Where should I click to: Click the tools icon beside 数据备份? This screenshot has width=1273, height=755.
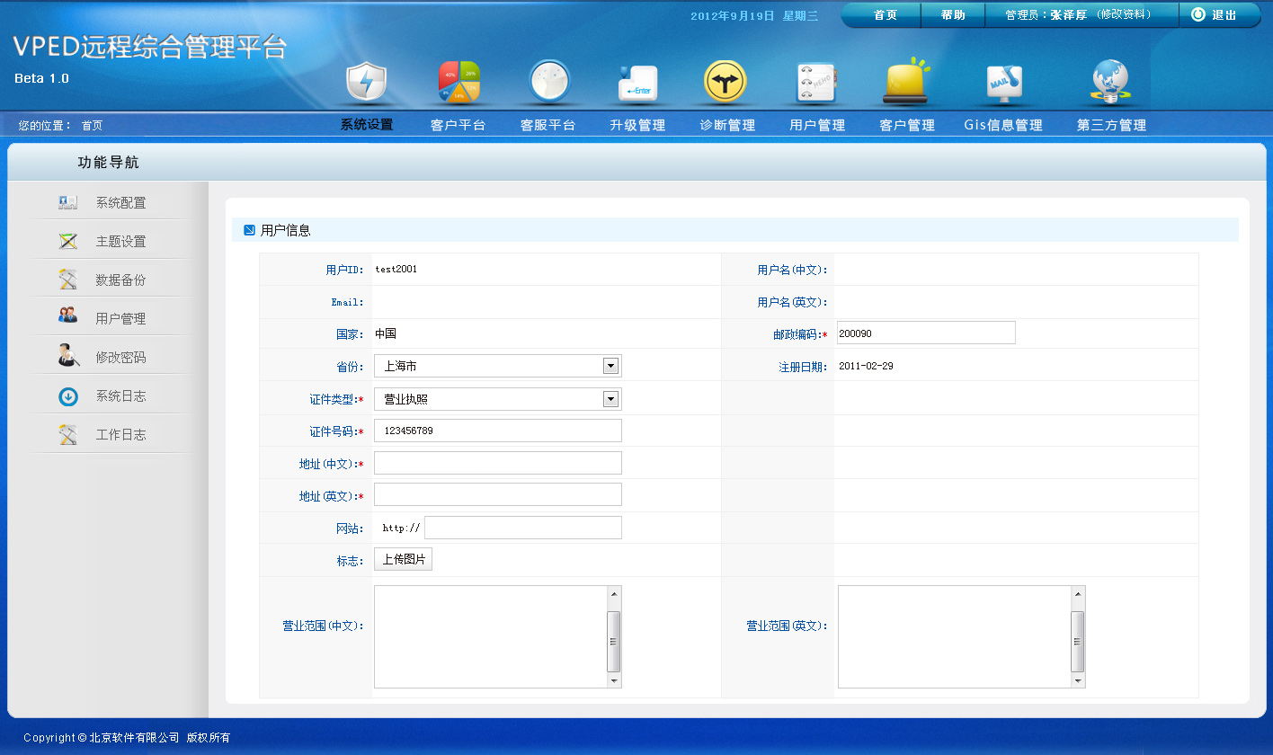click(x=67, y=280)
